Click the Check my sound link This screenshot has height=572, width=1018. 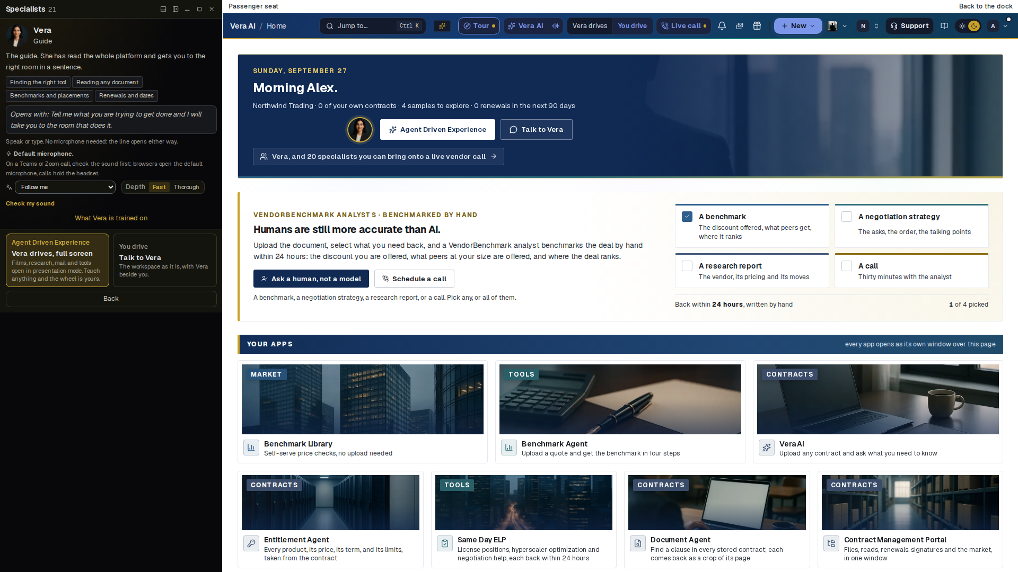[30, 203]
